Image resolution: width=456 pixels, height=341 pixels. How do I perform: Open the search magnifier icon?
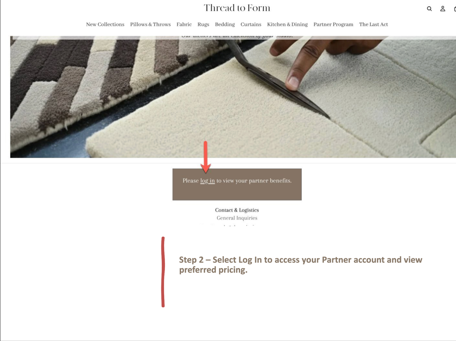pyautogui.click(x=429, y=9)
